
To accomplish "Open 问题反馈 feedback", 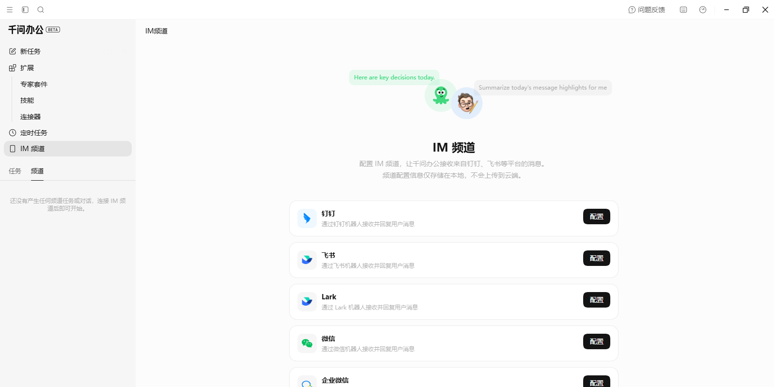I will pyautogui.click(x=647, y=10).
